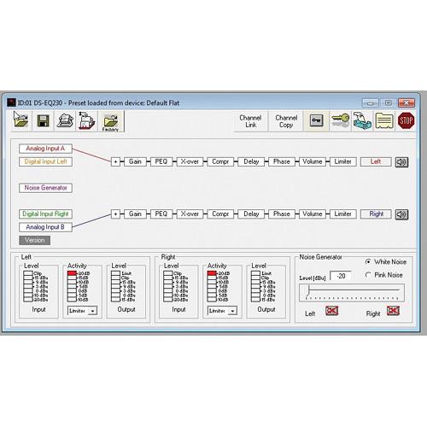Click the device upload icon in toolbar
427x427 pixels.
(86, 120)
